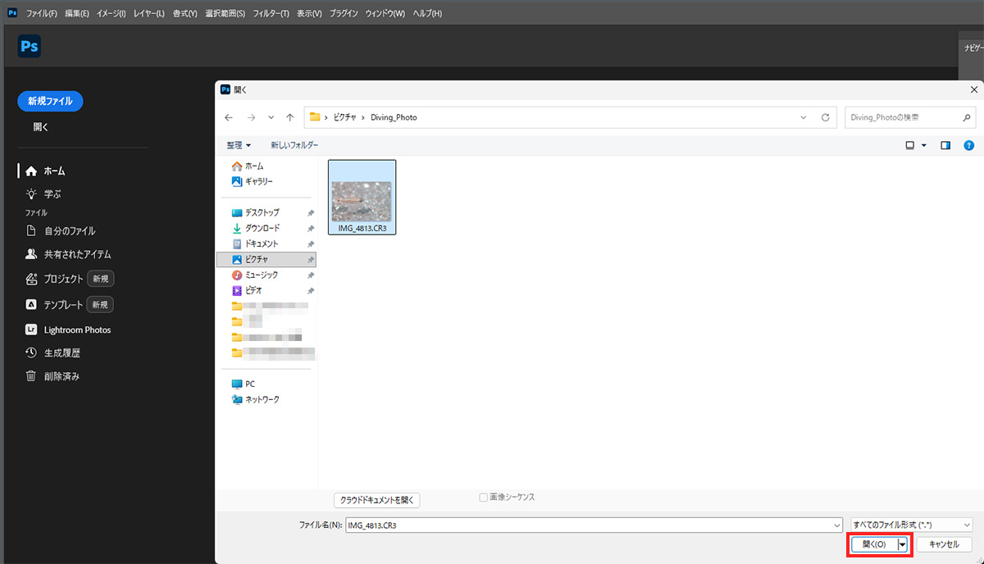Select the IMG_4813.CR3 thumbnail
Image resolution: width=984 pixels, height=564 pixels.
tap(362, 198)
